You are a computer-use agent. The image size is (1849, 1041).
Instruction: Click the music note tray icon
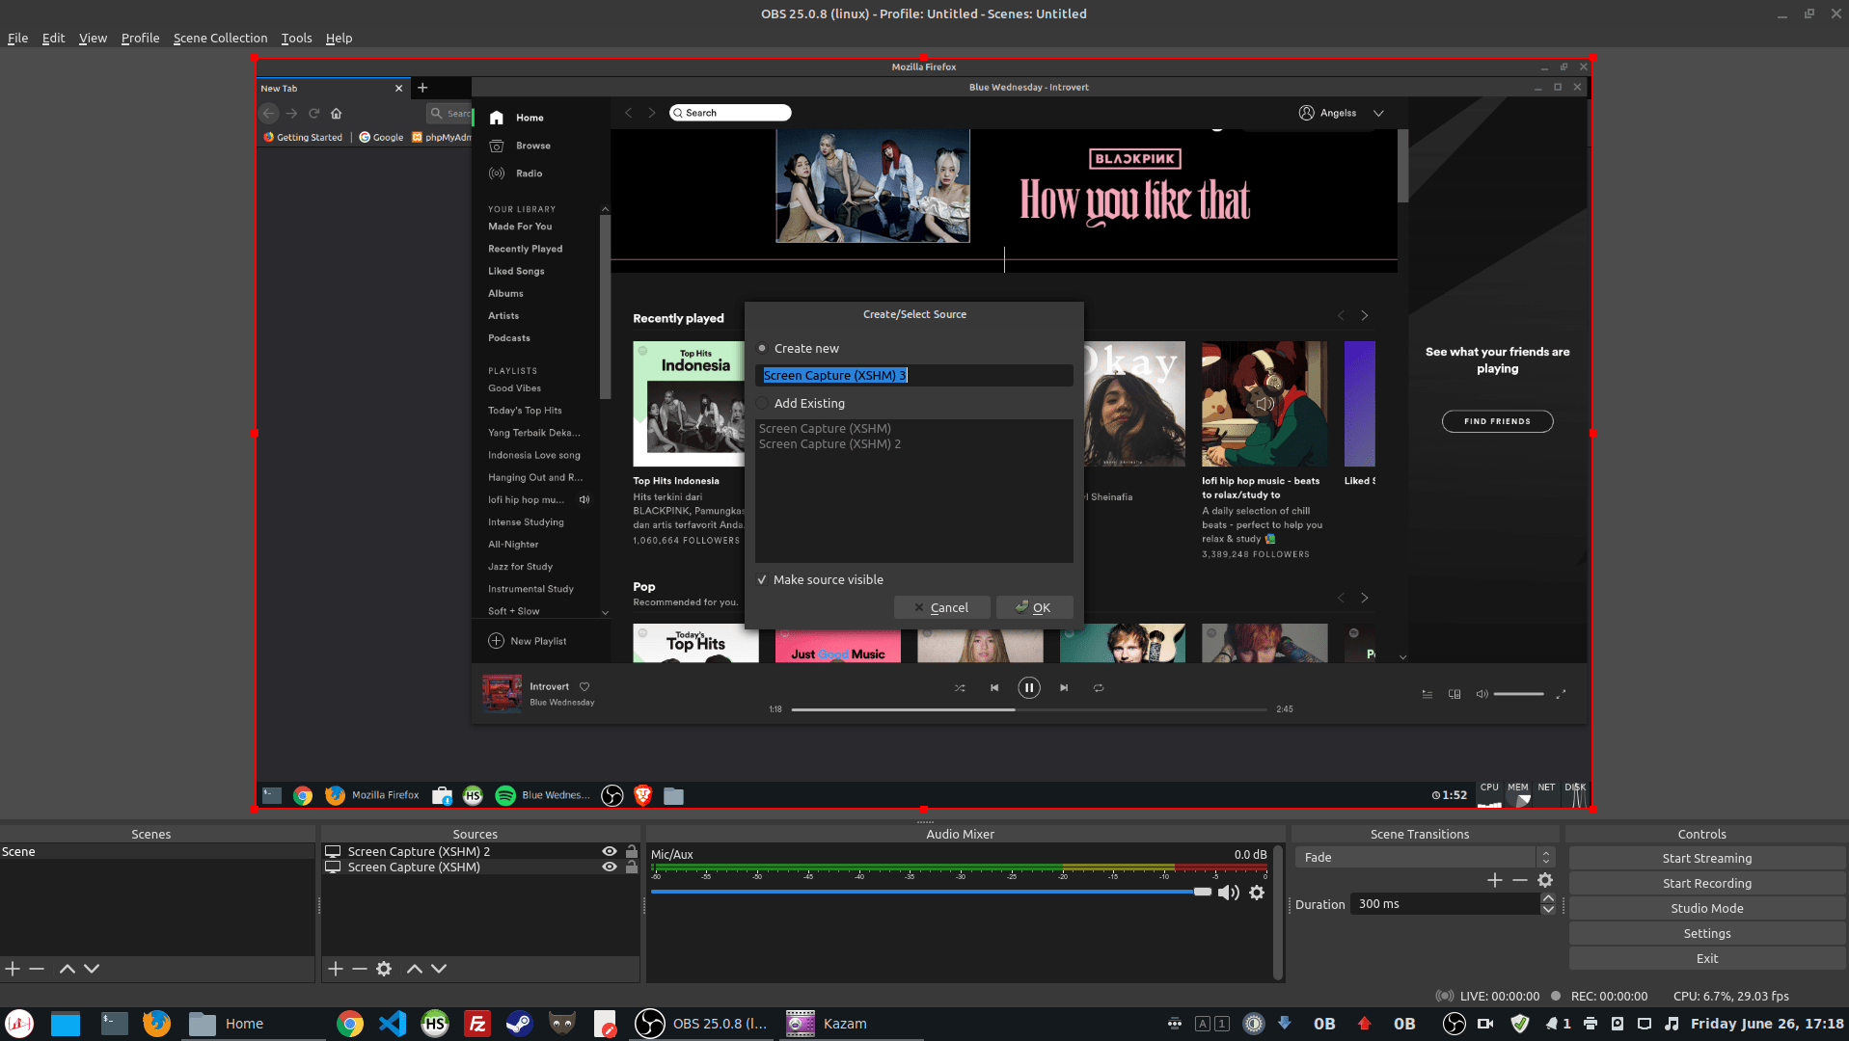pyautogui.click(x=1672, y=1024)
